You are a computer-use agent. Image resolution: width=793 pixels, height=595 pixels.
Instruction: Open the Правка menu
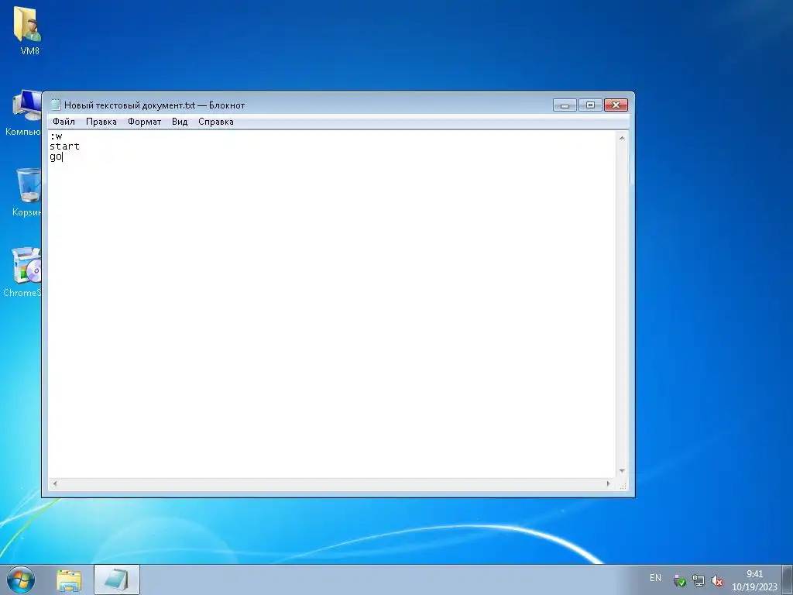(x=101, y=122)
